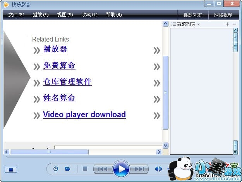242x182 pixels.
Task: Open the 免费算命 link
Action: [59, 66]
